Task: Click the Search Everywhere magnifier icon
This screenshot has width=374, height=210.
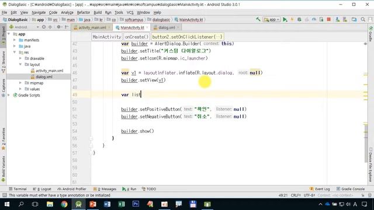Action: (363, 19)
